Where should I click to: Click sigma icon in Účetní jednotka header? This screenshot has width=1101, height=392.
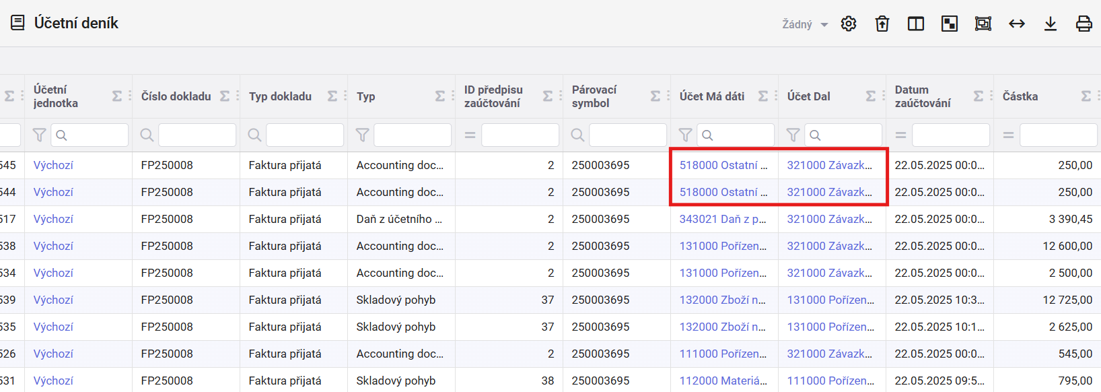coord(117,96)
